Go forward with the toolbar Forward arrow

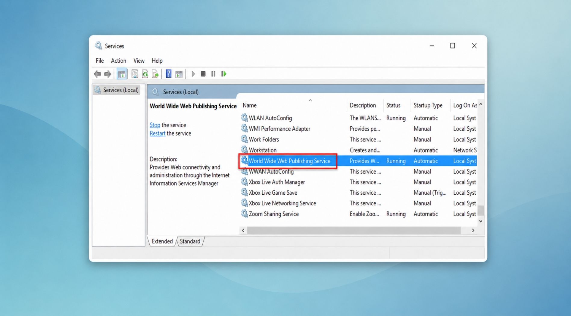tap(108, 74)
